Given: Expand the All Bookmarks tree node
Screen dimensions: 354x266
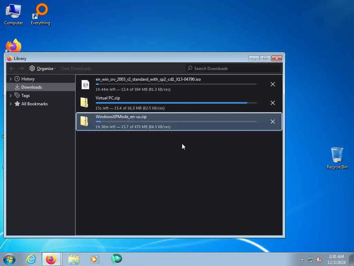Looking at the screenshot, I should click(11, 104).
